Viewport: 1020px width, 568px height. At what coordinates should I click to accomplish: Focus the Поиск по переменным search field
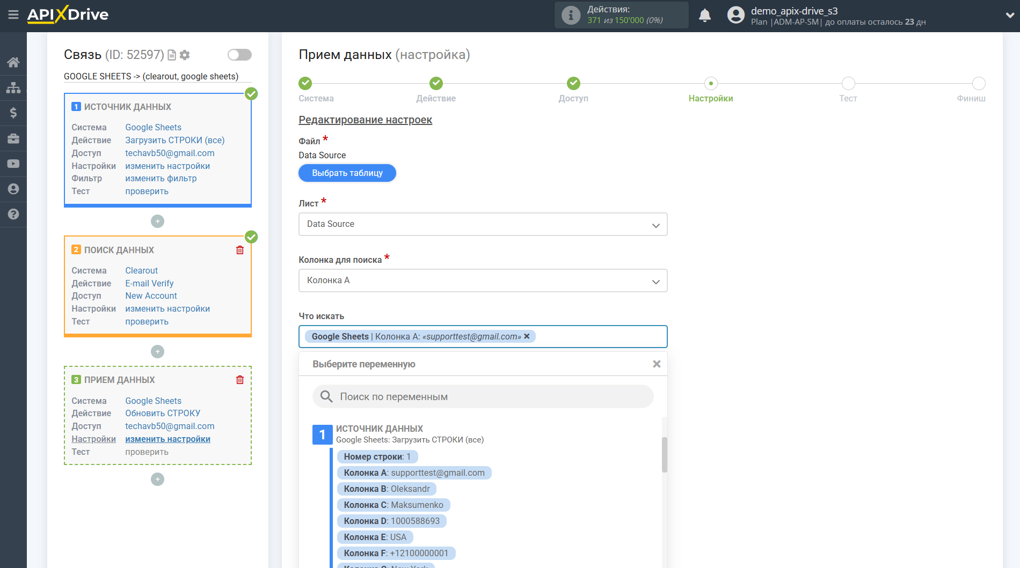[x=483, y=397]
